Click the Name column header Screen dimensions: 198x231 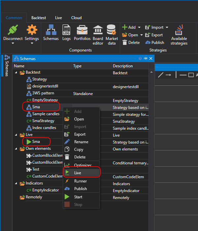point(43,66)
